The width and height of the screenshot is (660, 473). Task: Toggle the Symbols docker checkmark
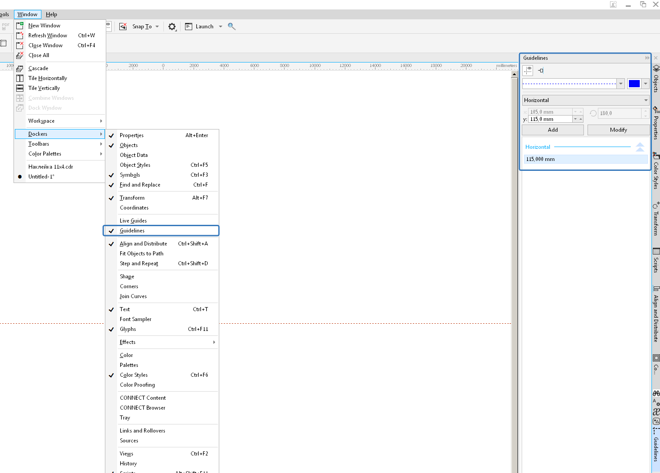tap(130, 175)
